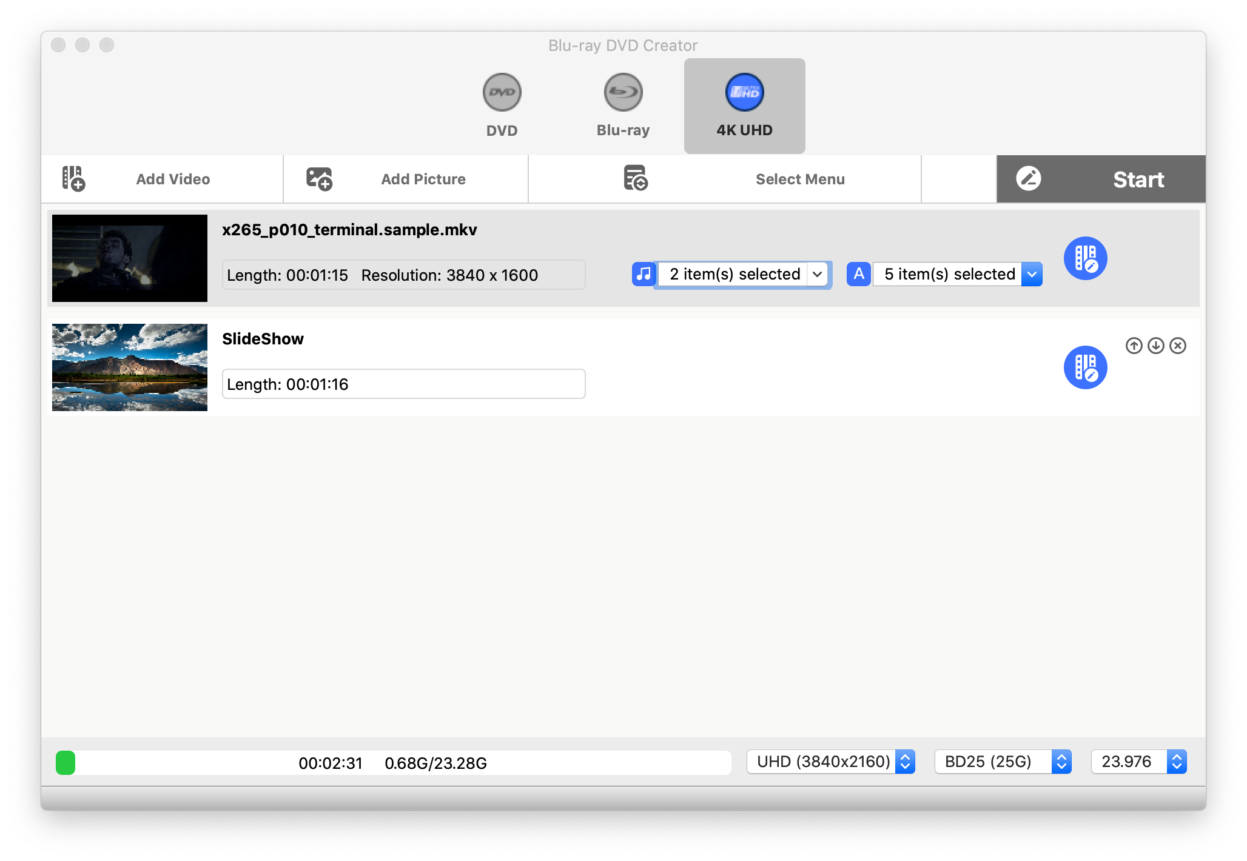Image resolution: width=1247 pixels, height=861 pixels.
Task: Click the Add Picture button label
Action: 423,179
